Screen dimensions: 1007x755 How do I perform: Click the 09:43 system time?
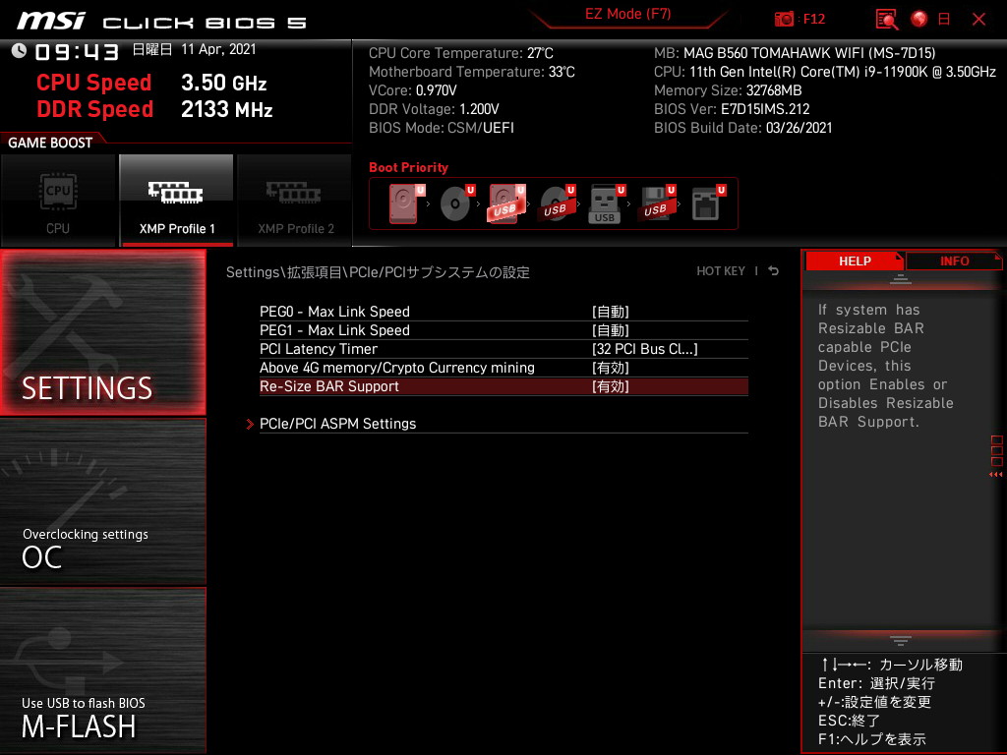(77, 52)
